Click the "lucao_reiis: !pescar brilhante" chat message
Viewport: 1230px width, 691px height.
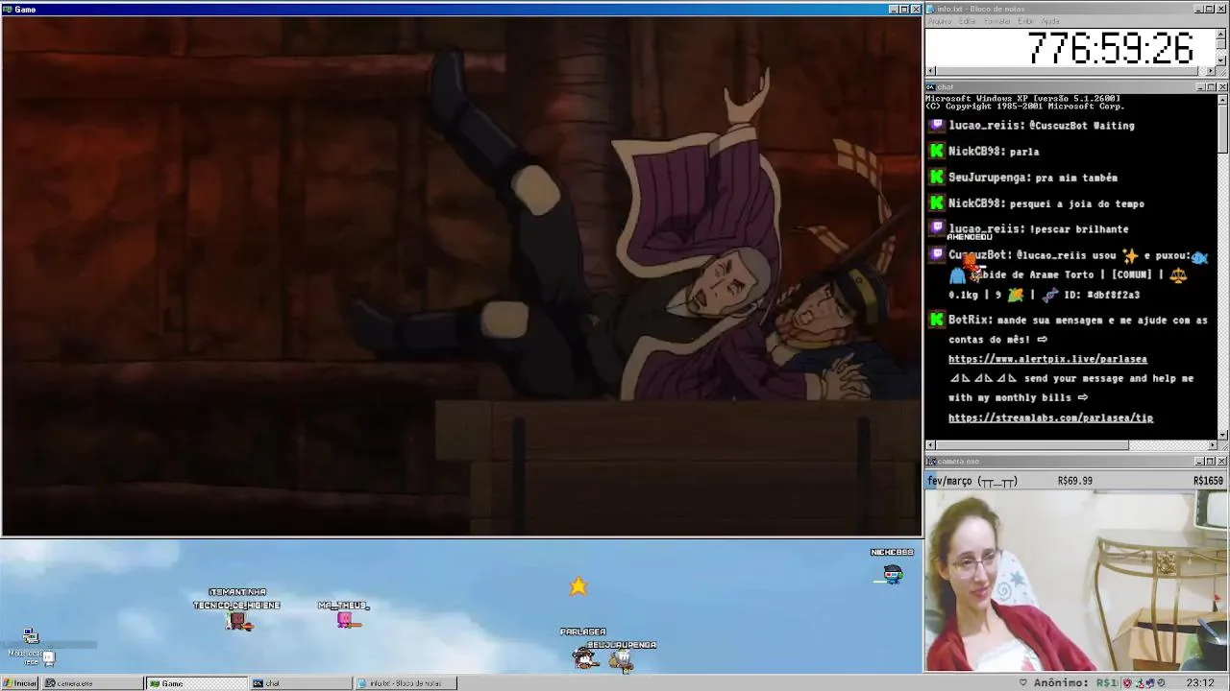click(1038, 229)
